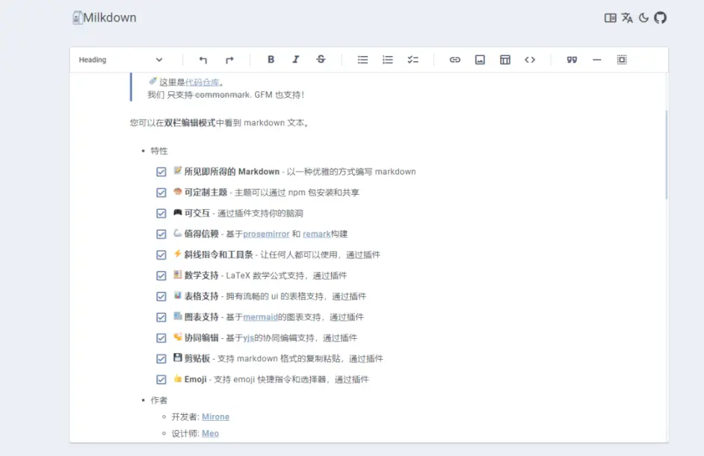Viewport: 704px width, 456px height.
Task: Click the 双栏编辑模式 bold text
Action: [x=190, y=123]
